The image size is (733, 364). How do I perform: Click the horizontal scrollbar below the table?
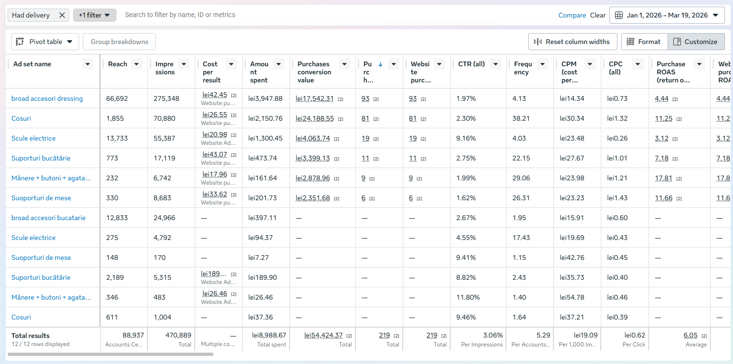tap(110, 354)
